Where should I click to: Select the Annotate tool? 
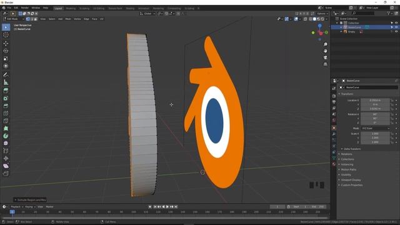(x=6, y=74)
